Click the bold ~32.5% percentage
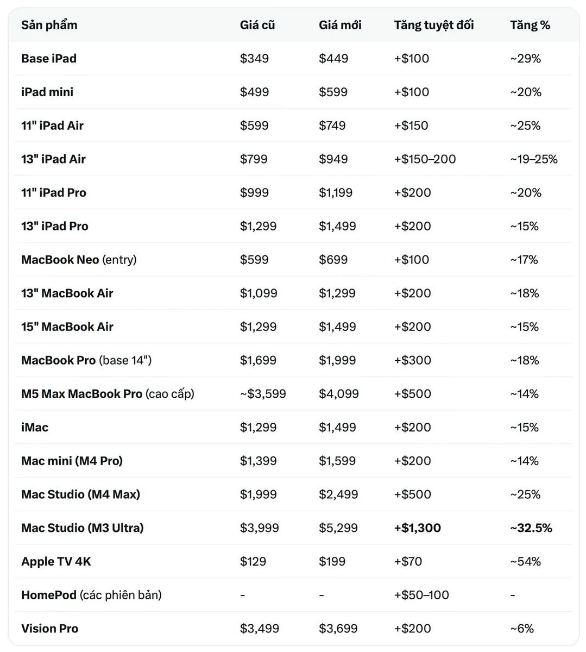Screen dimensions: 586x652 (531, 528)
